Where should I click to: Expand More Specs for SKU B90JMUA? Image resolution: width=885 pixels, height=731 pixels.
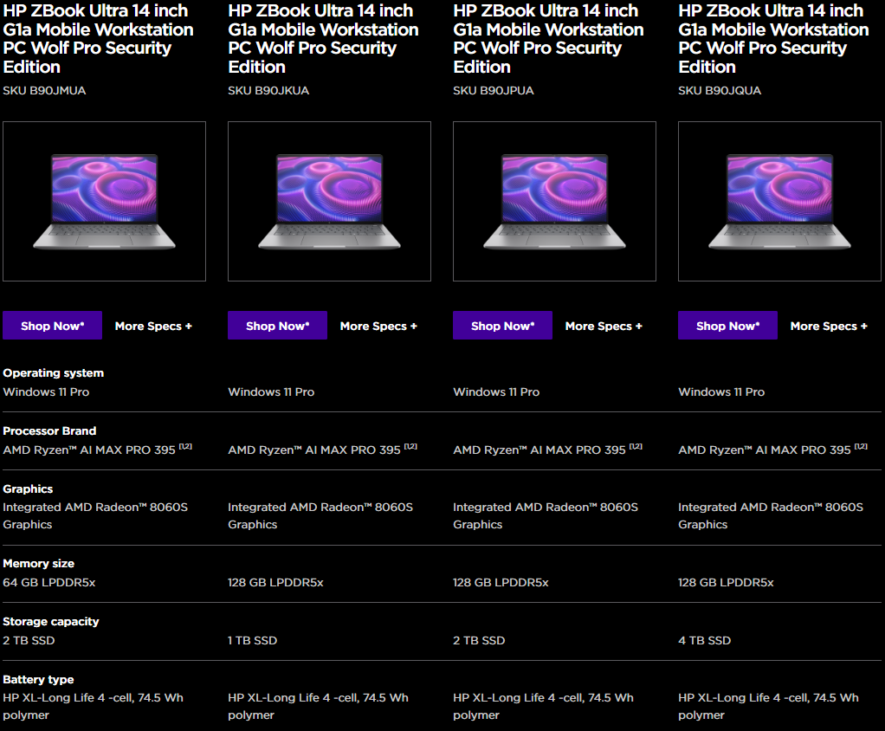(153, 327)
